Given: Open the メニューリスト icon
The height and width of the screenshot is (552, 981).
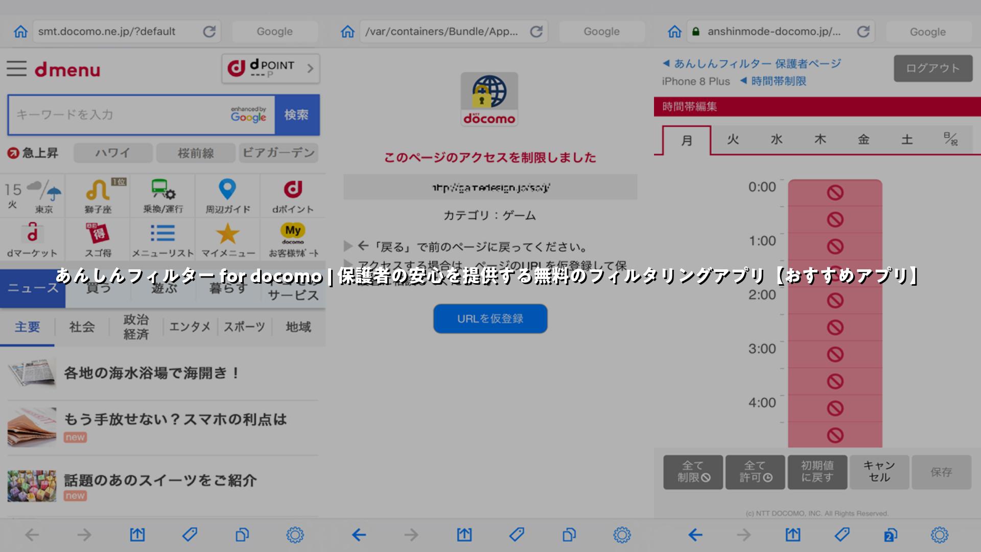Looking at the screenshot, I should (163, 240).
